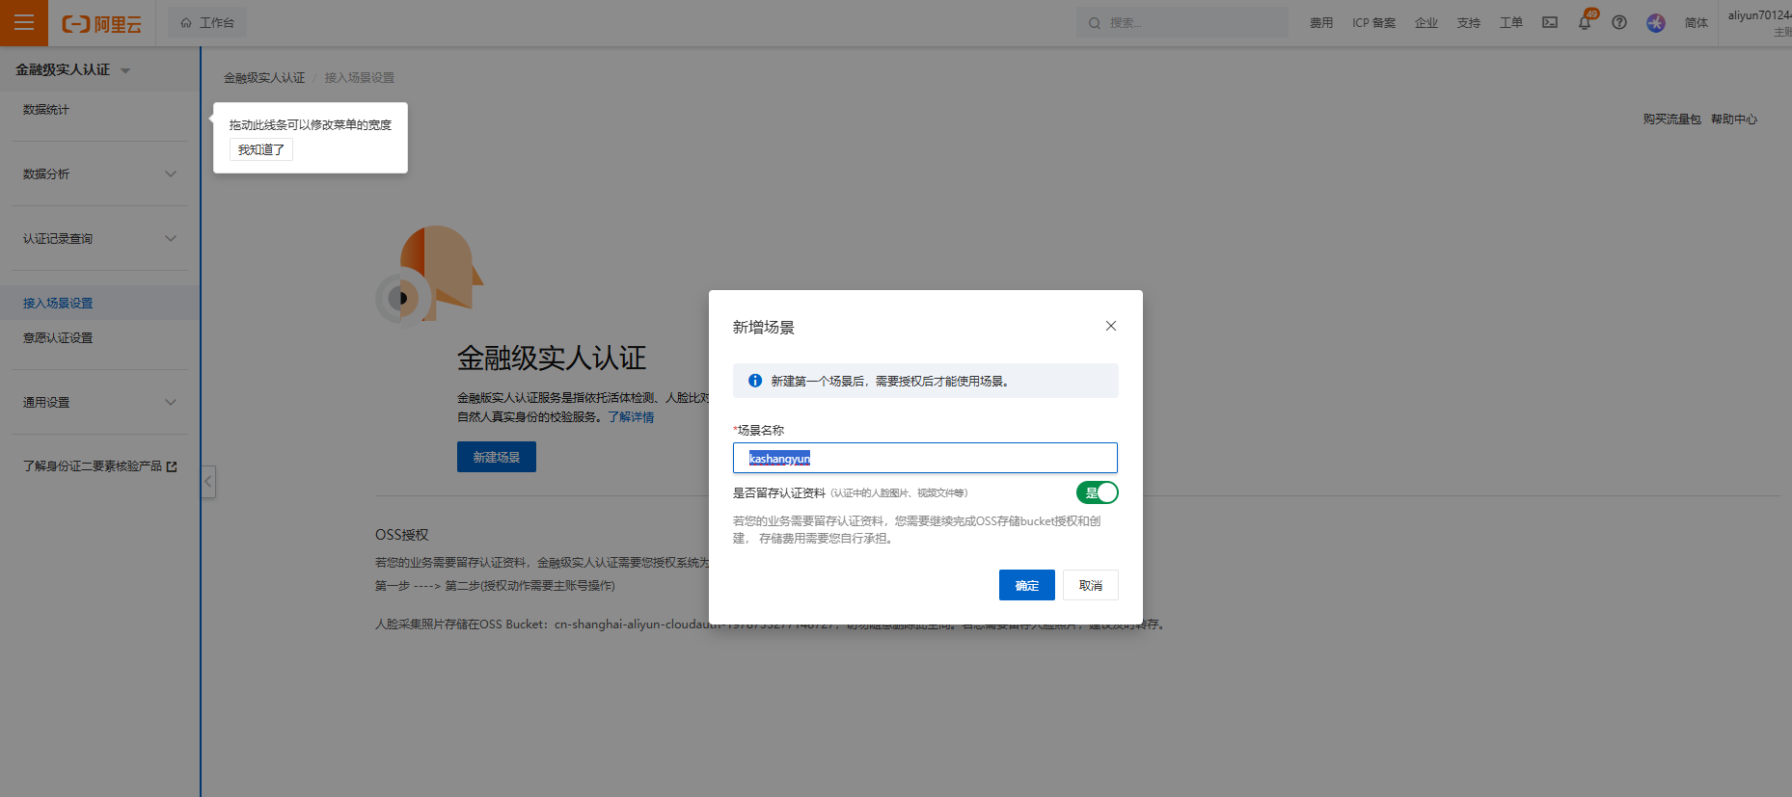1792x797 pixels.
Task: Collapse sidebar using the left arrow handle
Action: click(x=208, y=481)
